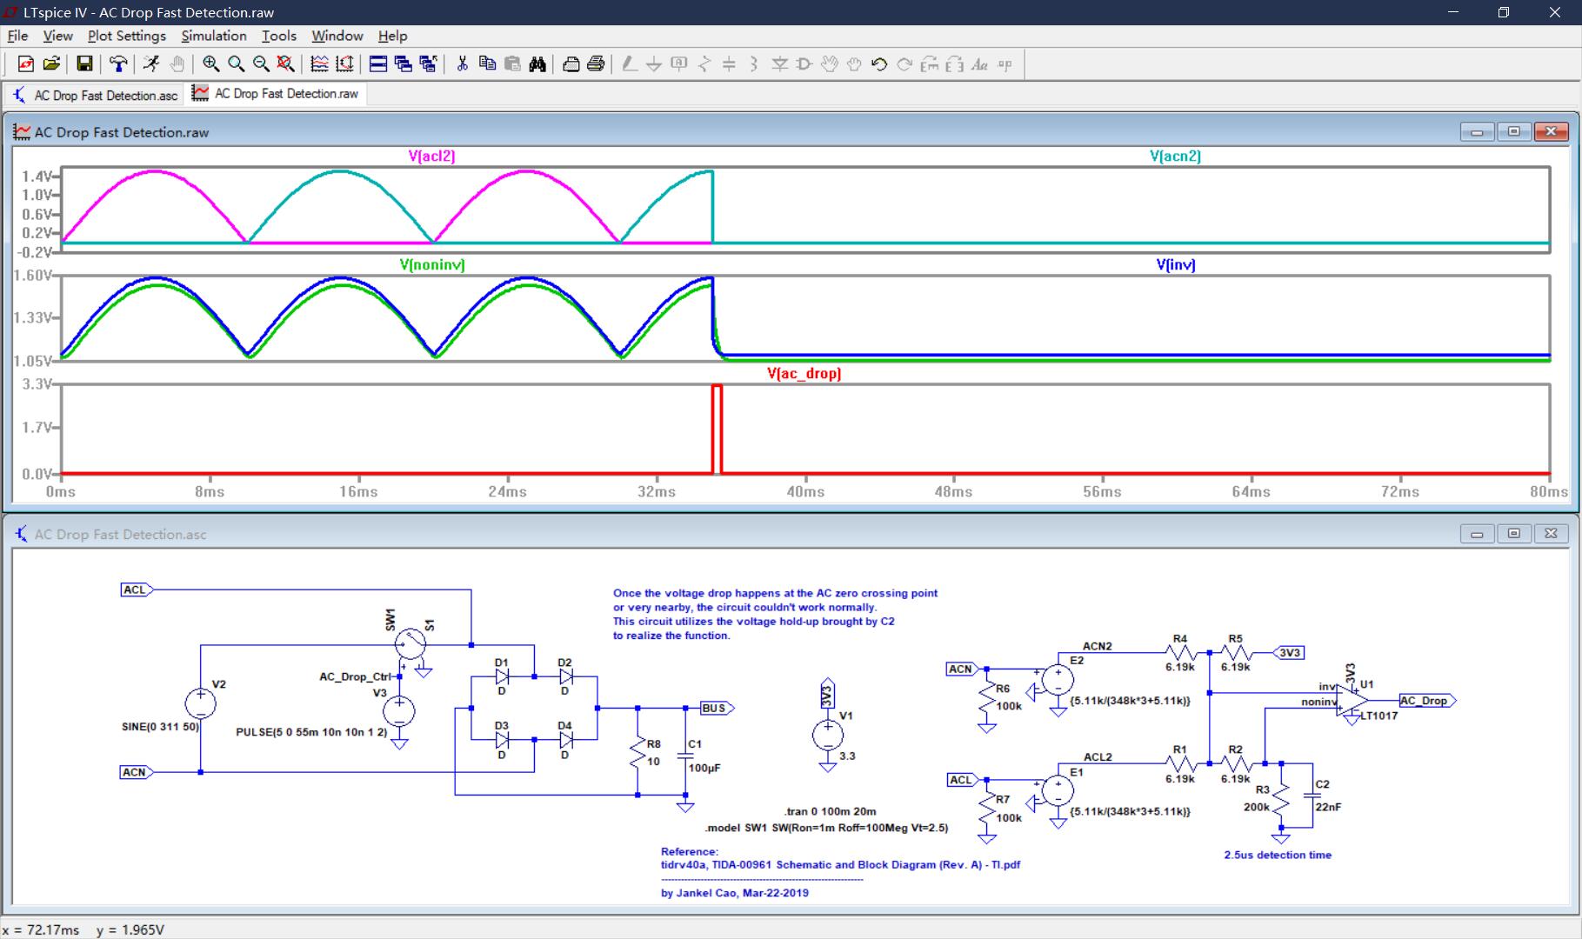Click the V(noninv) trace label

(x=432, y=264)
